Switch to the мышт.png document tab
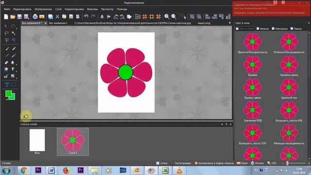Viewport: 311px width, 175px height. [204, 23]
